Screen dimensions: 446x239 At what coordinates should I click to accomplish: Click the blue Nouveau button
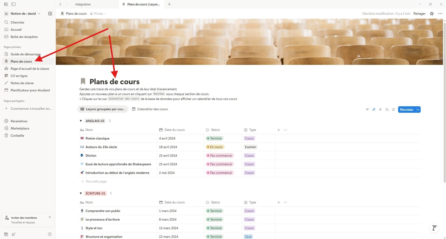pos(406,109)
